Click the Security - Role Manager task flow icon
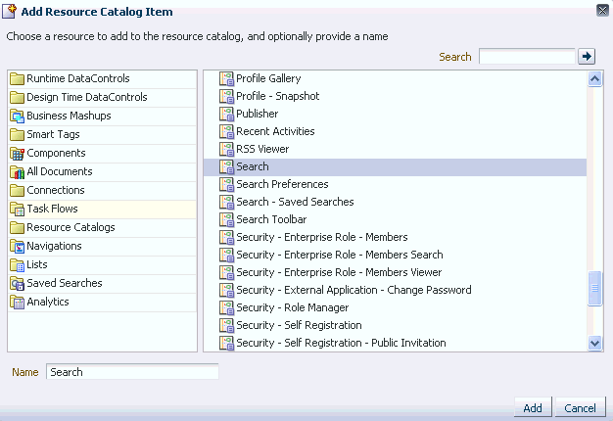This screenshot has width=613, height=421. (226, 307)
